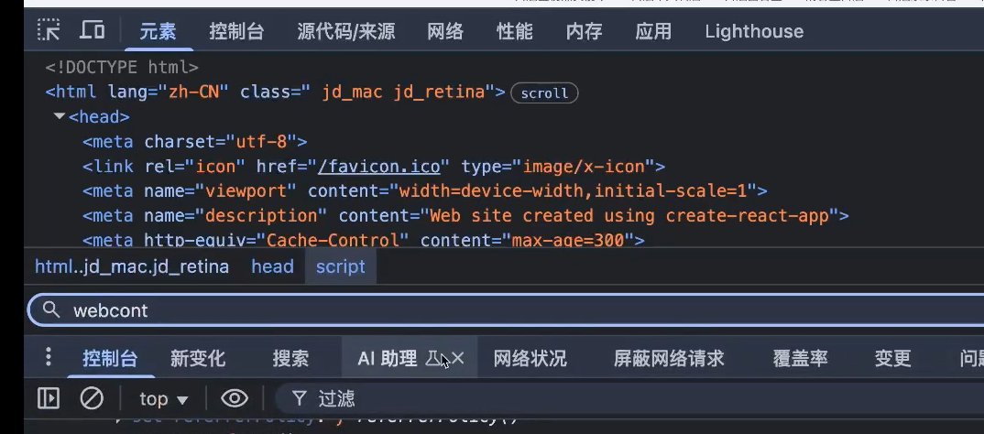The image size is (984, 434).
Task: Select the meta description line
Action: [x=465, y=216]
